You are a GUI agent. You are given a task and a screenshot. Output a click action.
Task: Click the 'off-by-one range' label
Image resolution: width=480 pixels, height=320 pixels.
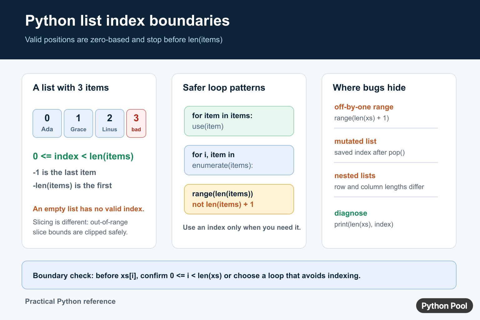click(x=364, y=107)
